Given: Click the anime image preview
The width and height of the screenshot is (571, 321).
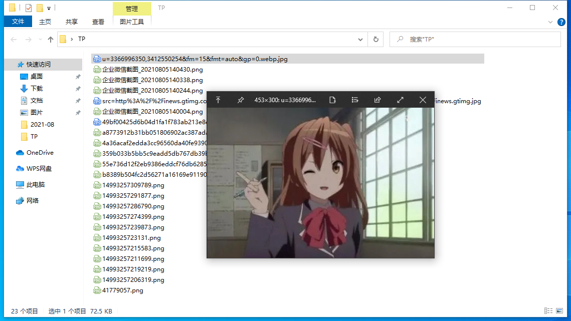Looking at the screenshot, I should (320, 183).
